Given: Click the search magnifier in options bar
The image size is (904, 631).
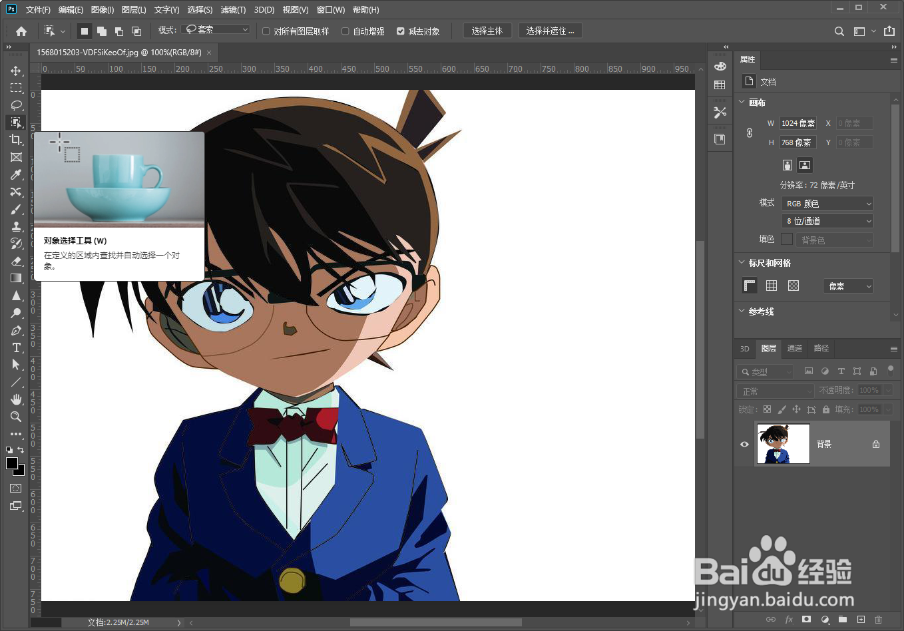Looking at the screenshot, I should tap(839, 31).
